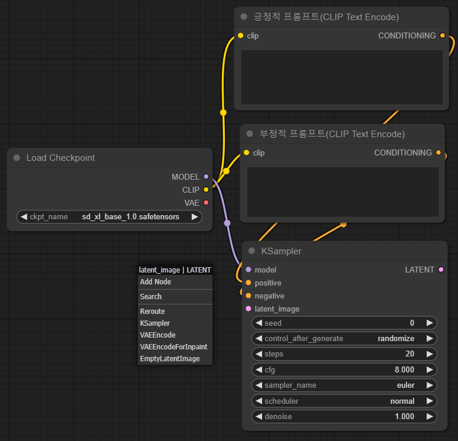Collapse the Load Checkpoint node via its dot
The height and width of the screenshot is (441, 458).
pyautogui.click(x=17, y=158)
